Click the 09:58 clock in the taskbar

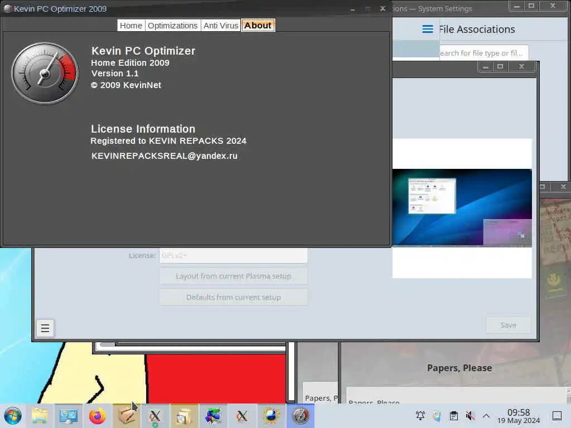[519, 412]
